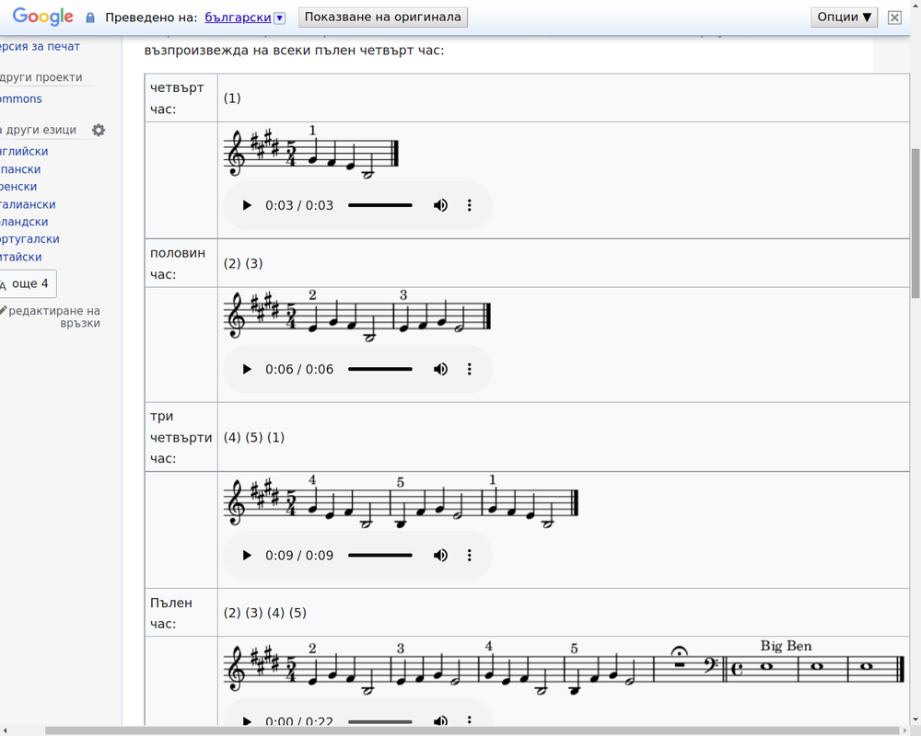Click the full hour Big Ben sheet music
921x736 pixels.
(x=564, y=668)
